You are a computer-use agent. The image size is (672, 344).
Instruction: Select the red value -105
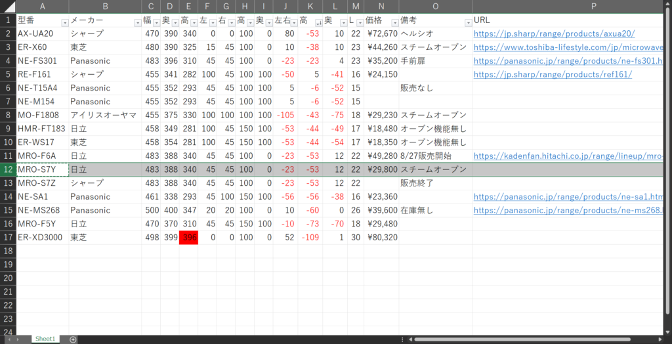pos(285,116)
